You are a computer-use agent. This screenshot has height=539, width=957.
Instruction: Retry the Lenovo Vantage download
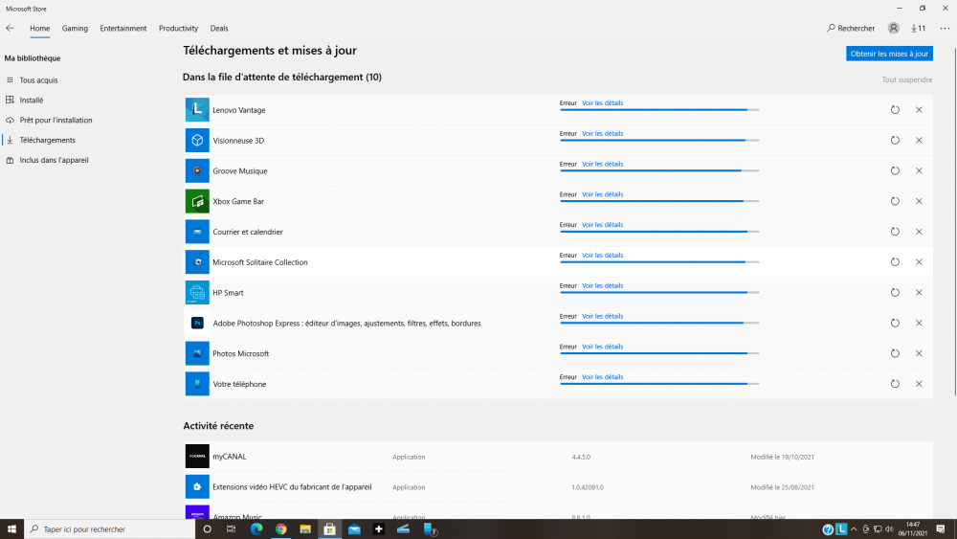pyautogui.click(x=895, y=110)
